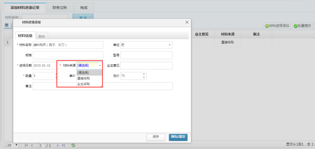Click the 材料进场添加 toolbar button
The height and width of the screenshot is (149, 315).
tap(277, 26)
